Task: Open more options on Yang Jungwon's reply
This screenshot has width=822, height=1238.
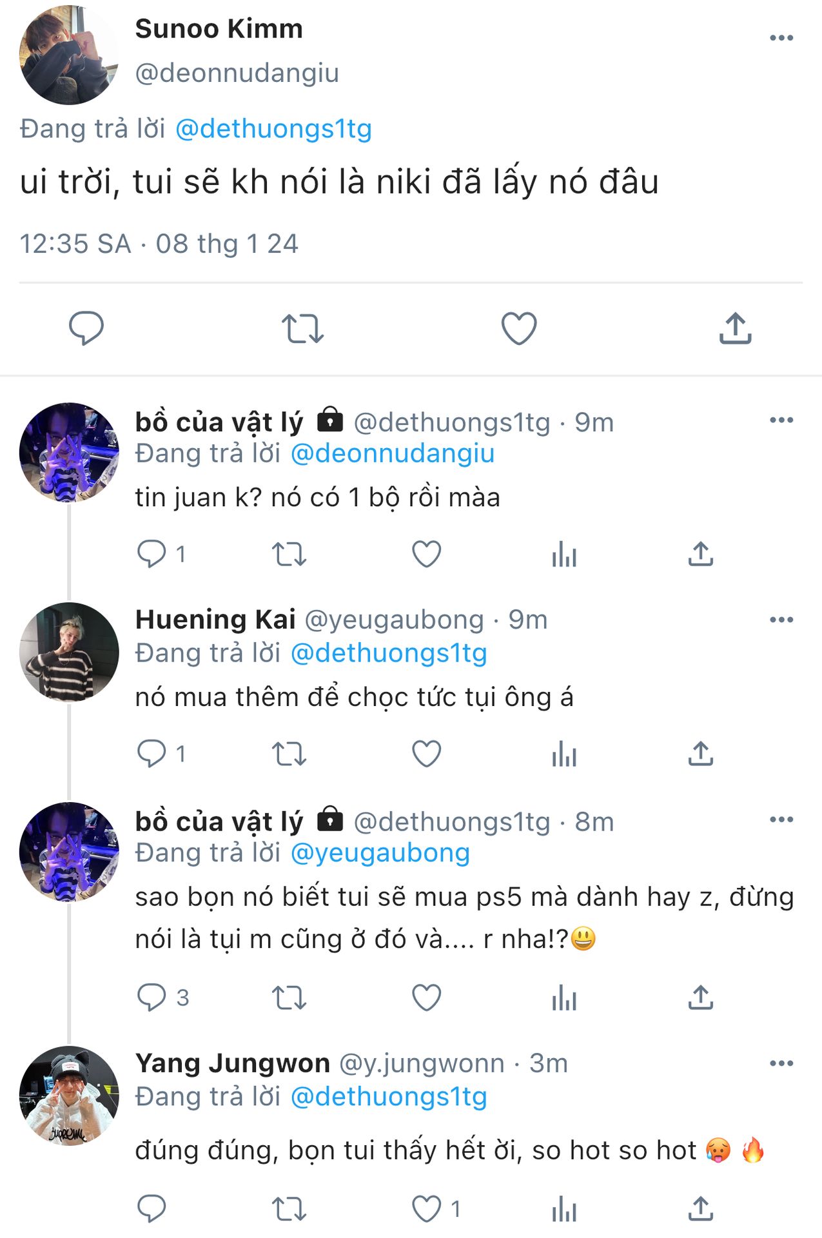Action: pos(781,1064)
